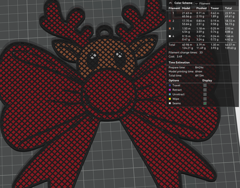The image size is (240, 188).
Task: Click the cyan Unretract color swatch
Action: point(170,94)
